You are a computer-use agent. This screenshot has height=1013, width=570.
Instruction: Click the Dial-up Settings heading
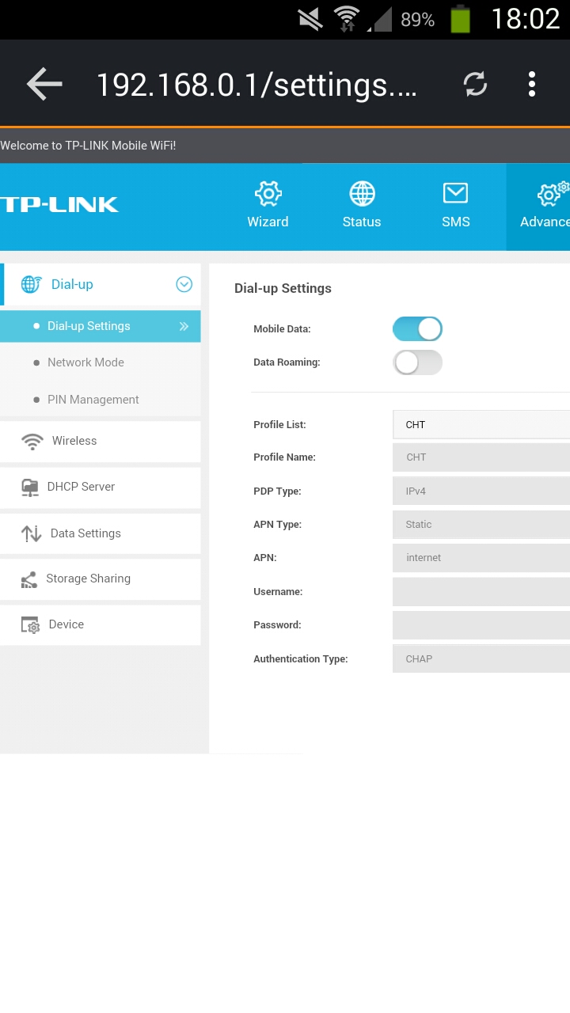click(283, 288)
